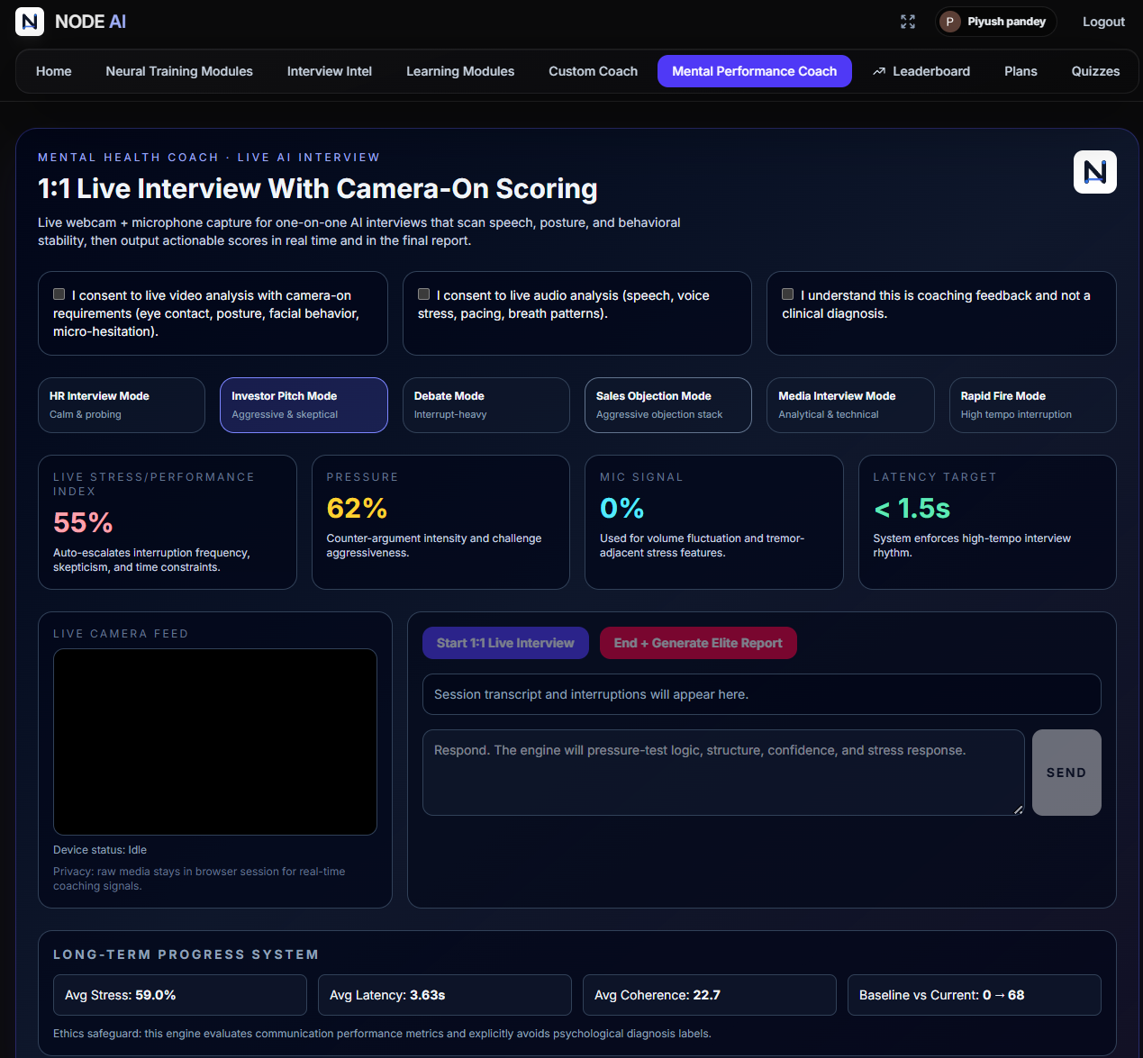Select Debate Mode
The image size is (1143, 1058).
pos(485,404)
